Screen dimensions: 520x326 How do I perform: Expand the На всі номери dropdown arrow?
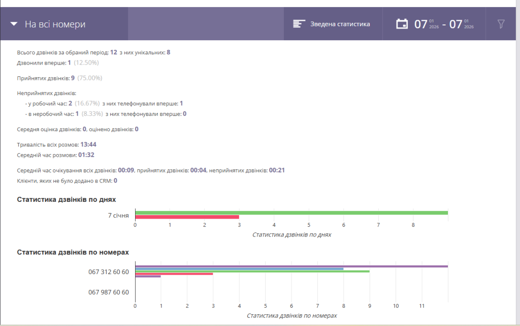point(14,24)
